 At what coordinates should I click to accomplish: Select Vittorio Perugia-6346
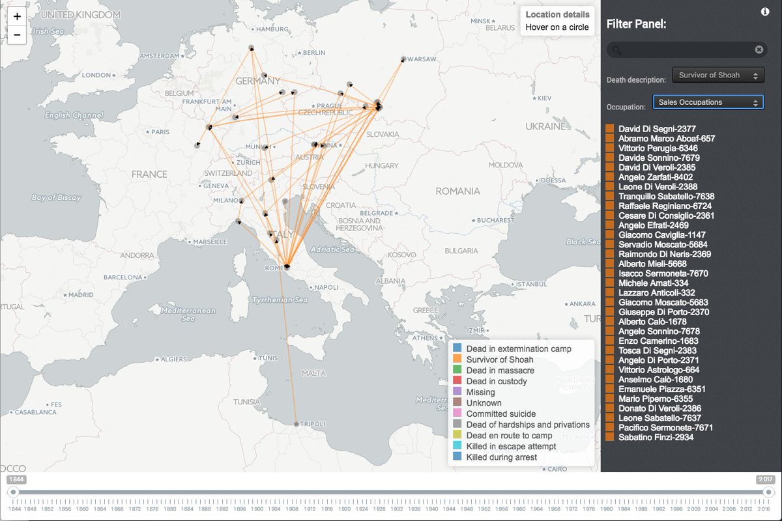pos(658,148)
